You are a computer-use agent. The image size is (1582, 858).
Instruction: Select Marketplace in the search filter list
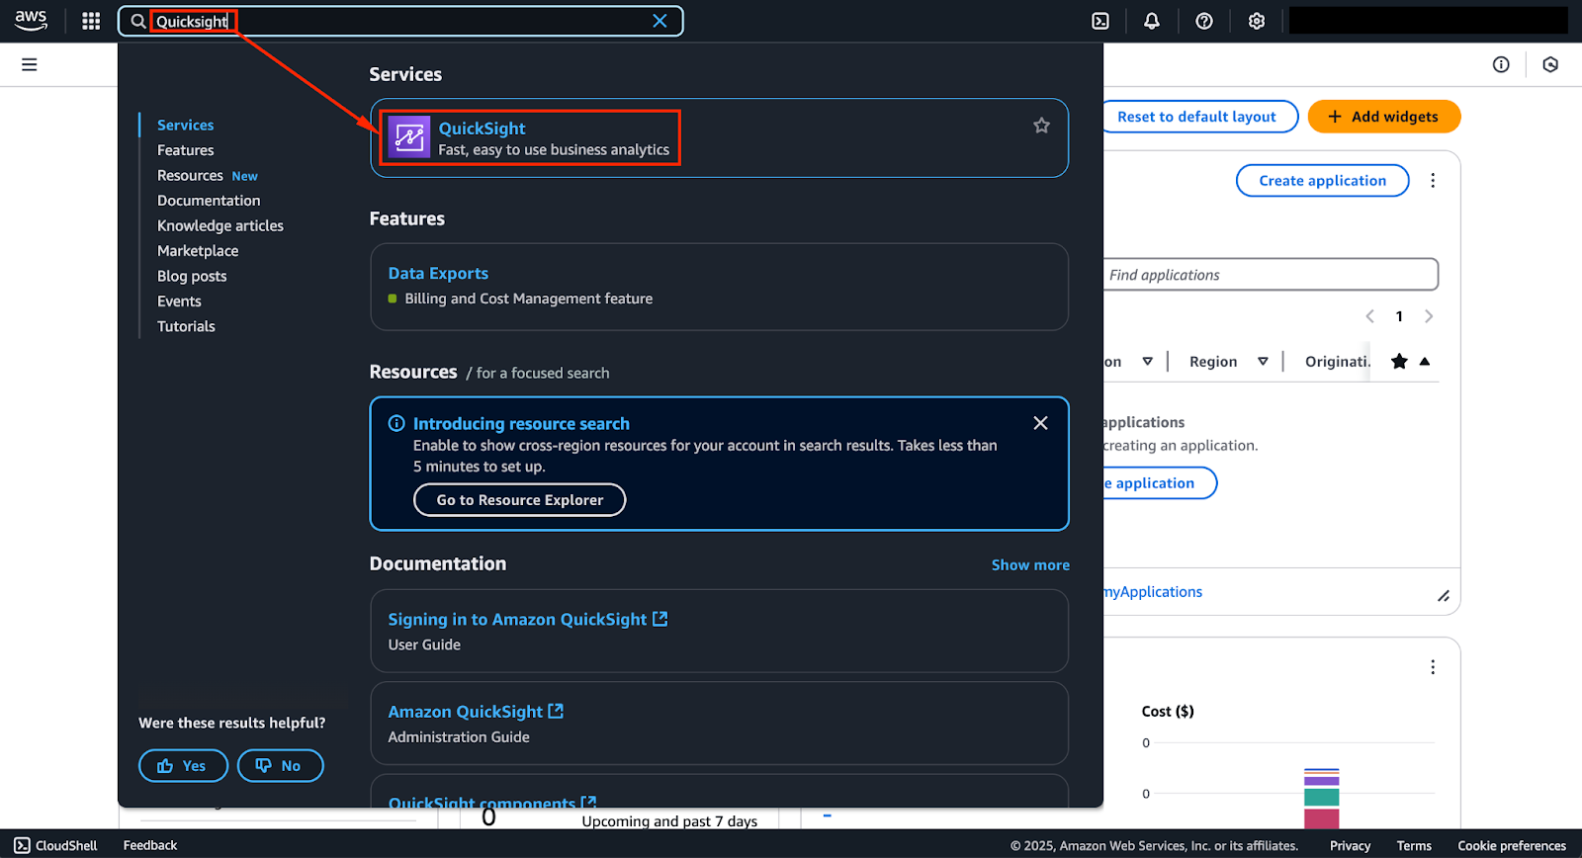(x=198, y=251)
